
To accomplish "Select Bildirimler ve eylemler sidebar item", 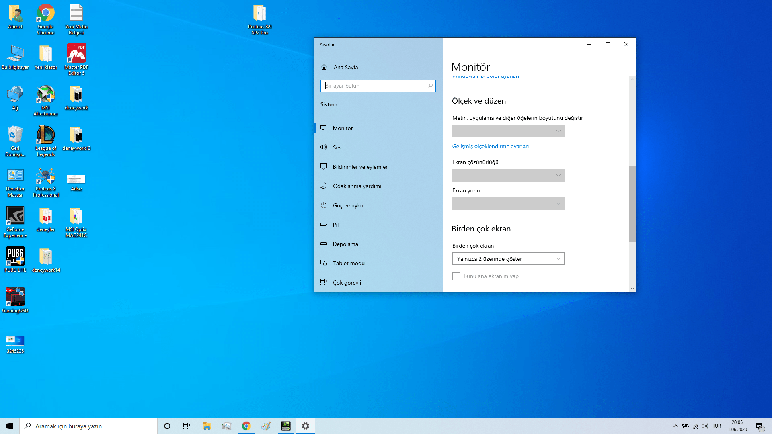I will (360, 167).
